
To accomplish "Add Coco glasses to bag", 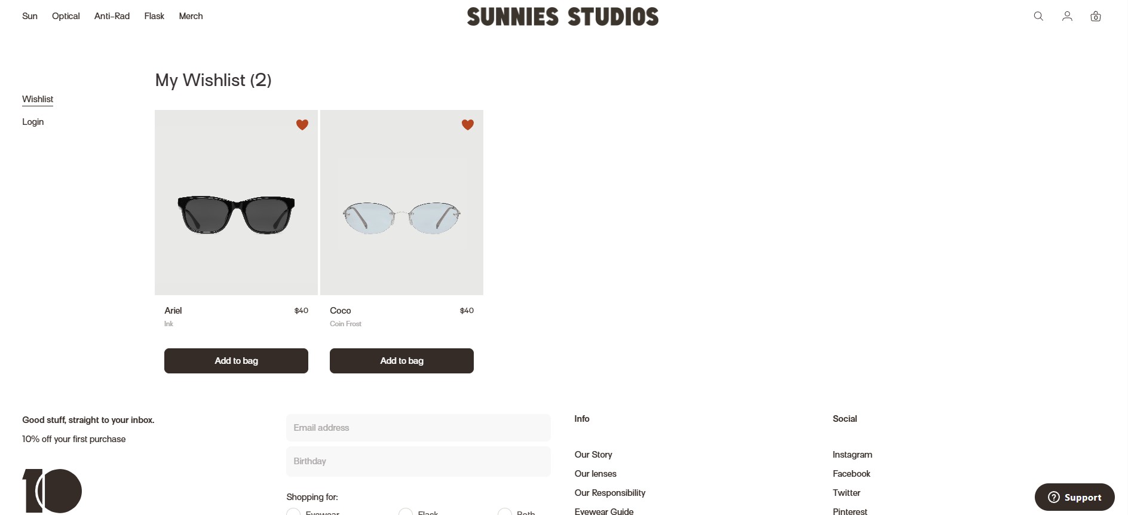I will click(x=401, y=361).
